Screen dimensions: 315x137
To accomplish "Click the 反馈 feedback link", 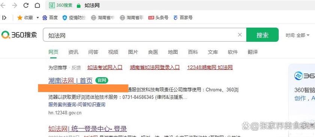I will [76, 68].
